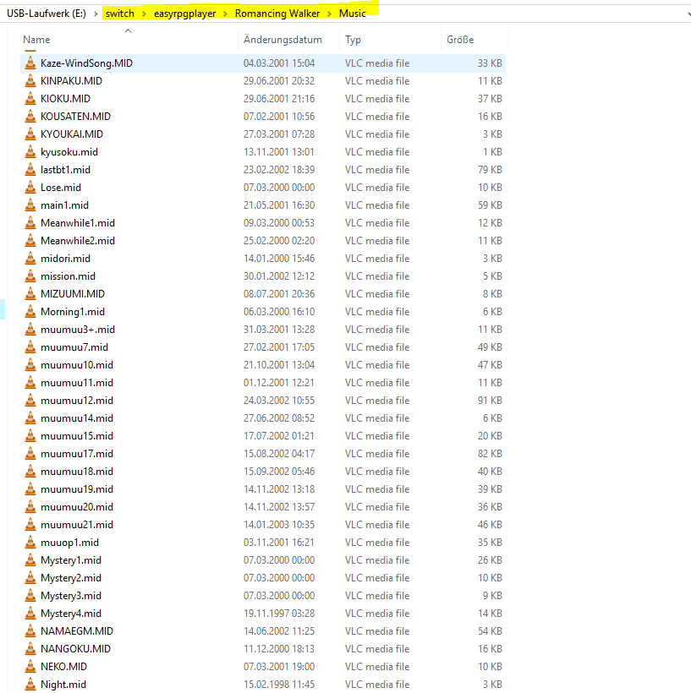Click the VLC icon beside Mystery1.mid
The width and height of the screenshot is (691, 693).
30,560
